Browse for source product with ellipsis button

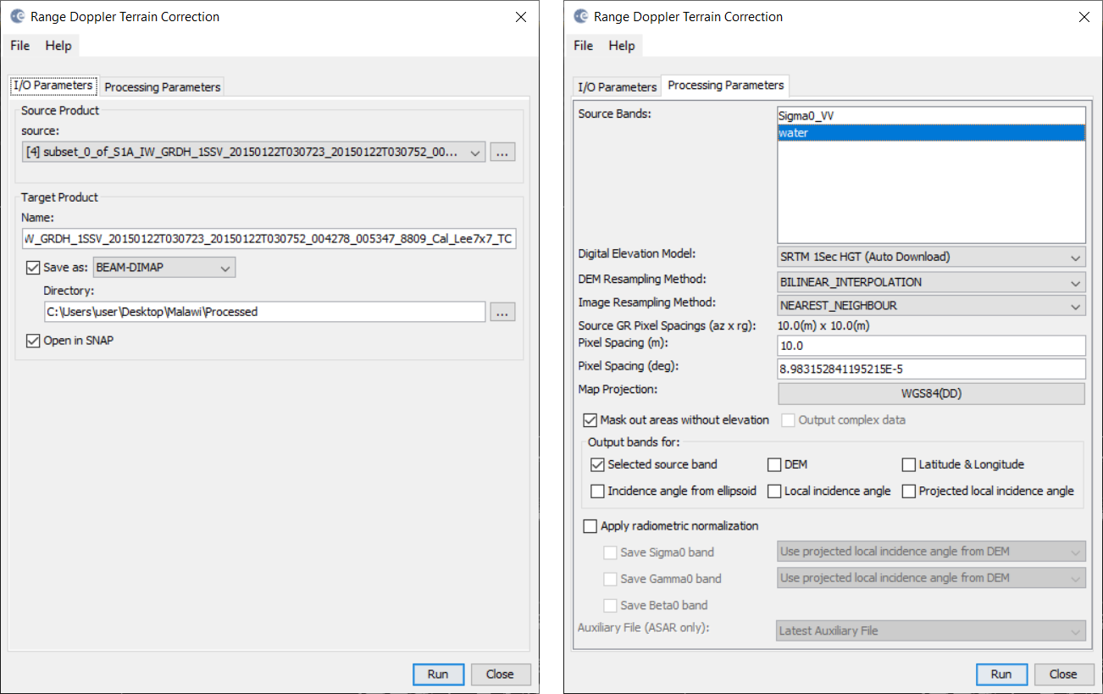[502, 153]
